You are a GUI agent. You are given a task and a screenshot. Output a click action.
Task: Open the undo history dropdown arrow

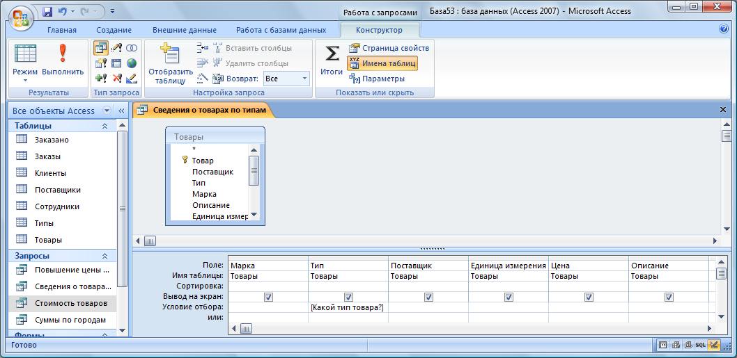point(72,10)
